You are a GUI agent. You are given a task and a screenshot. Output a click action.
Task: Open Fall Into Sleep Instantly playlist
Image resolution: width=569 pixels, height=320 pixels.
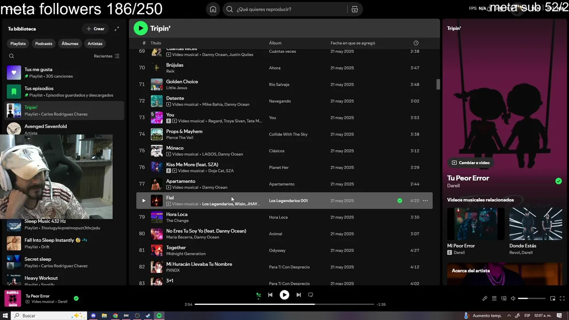coord(64,243)
